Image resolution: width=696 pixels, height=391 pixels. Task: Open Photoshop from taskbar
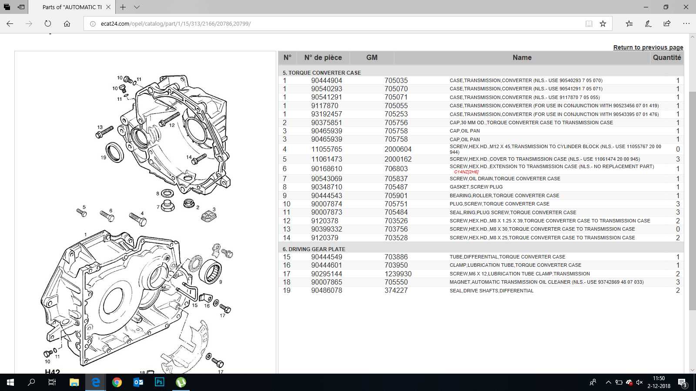pos(160,382)
